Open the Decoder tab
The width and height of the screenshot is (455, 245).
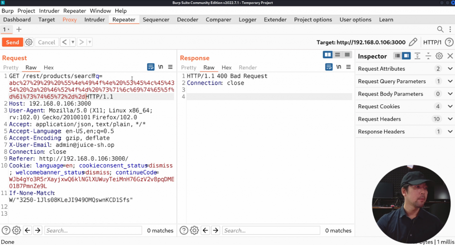(188, 20)
